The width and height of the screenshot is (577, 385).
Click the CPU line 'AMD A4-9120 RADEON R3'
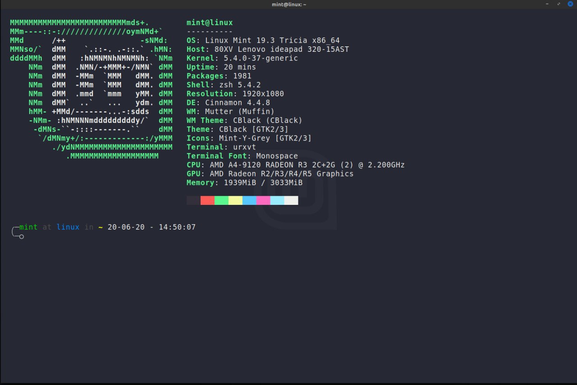[259, 165]
